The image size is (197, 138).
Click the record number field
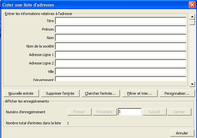click(129, 112)
